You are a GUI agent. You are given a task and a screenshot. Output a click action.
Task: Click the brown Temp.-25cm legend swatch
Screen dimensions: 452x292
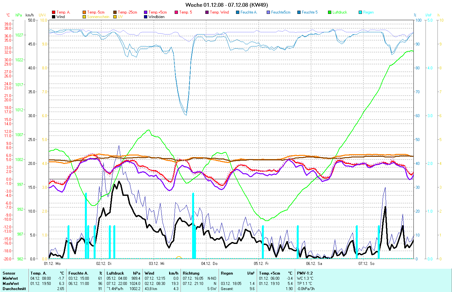click(115, 12)
